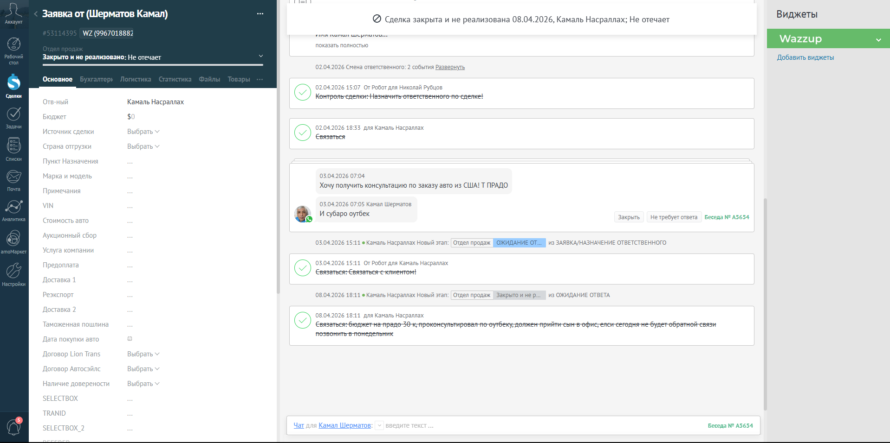Screen dimensions: 890x443
Task: Click the contact avatar in the chat message
Action: click(x=303, y=214)
